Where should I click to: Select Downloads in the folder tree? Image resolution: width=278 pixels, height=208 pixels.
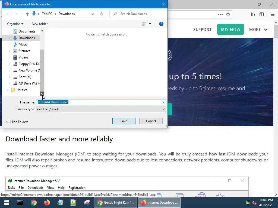click(x=27, y=38)
